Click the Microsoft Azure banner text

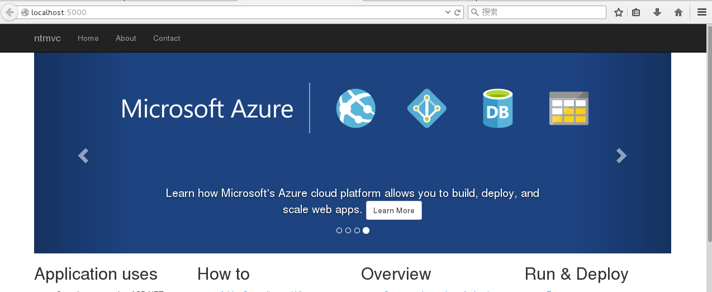click(207, 109)
